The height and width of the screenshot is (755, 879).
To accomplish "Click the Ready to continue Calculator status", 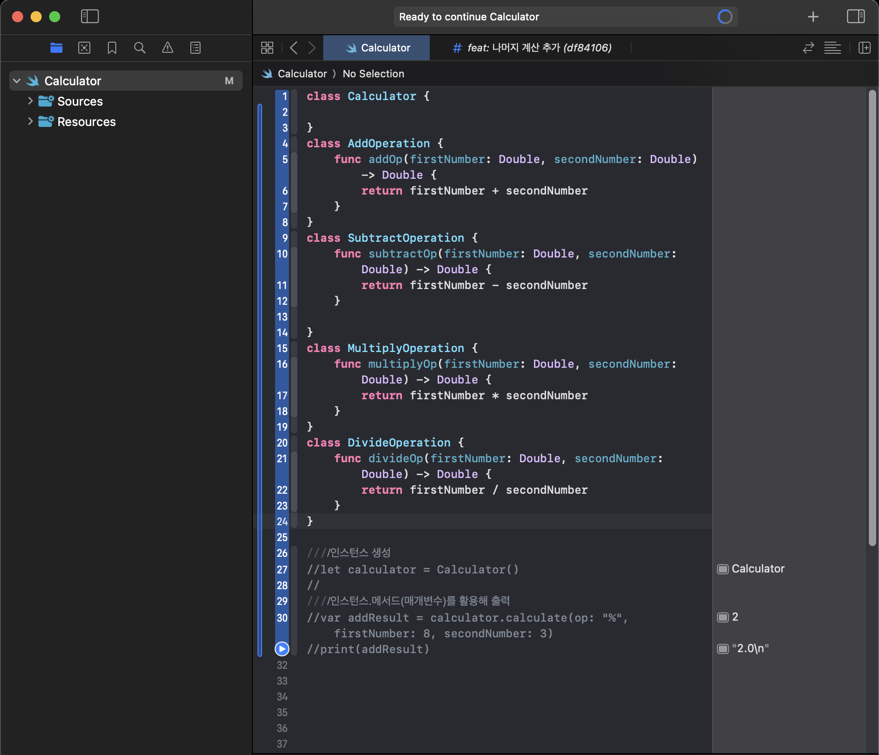I will click(x=469, y=17).
